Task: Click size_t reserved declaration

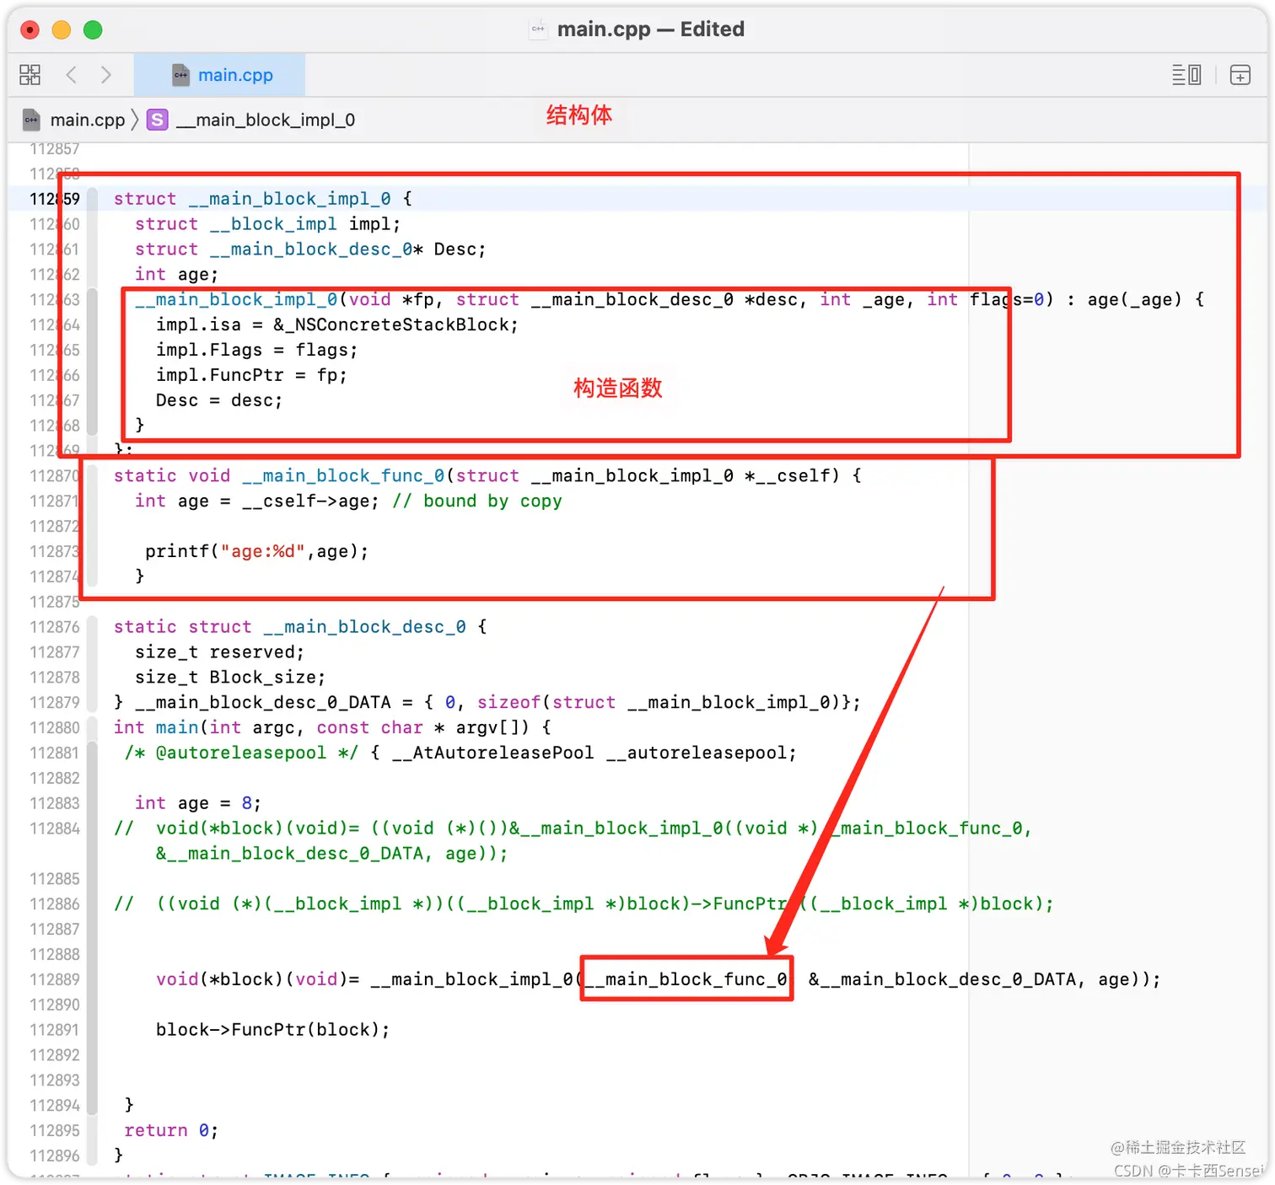Action: pyautogui.click(x=219, y=652)
